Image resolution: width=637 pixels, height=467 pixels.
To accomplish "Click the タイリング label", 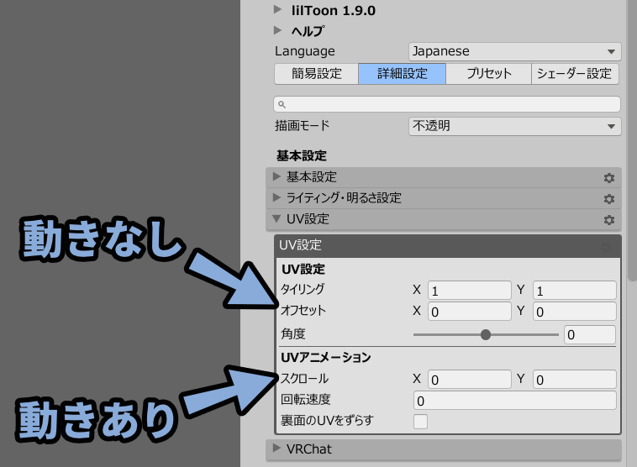I will coord(303,290).
